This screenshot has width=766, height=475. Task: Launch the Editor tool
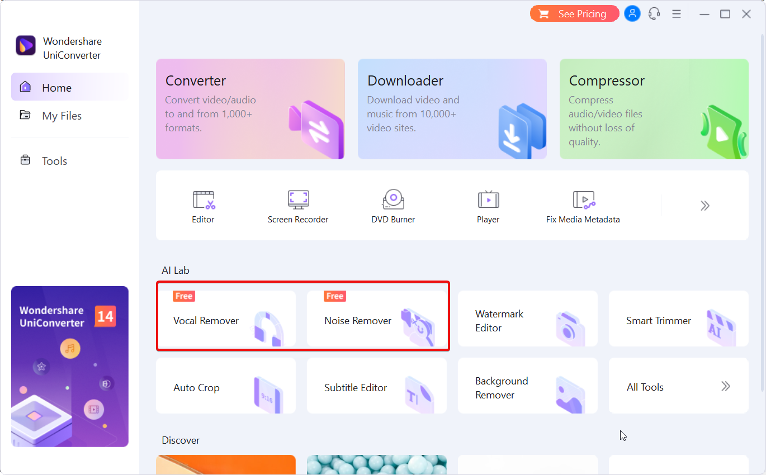pos(203,207)
